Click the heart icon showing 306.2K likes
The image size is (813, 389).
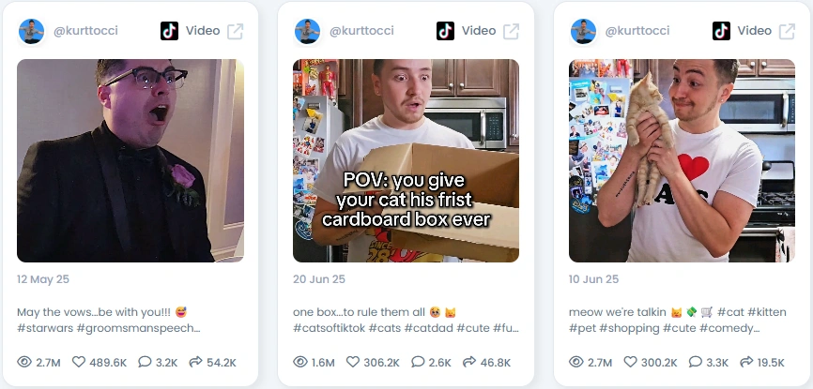pyautogui.click(x=353, y=362)
